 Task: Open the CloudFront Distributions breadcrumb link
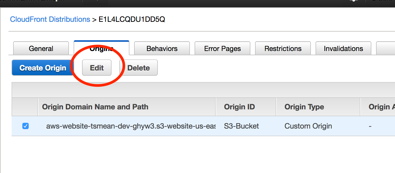point(50,19)
